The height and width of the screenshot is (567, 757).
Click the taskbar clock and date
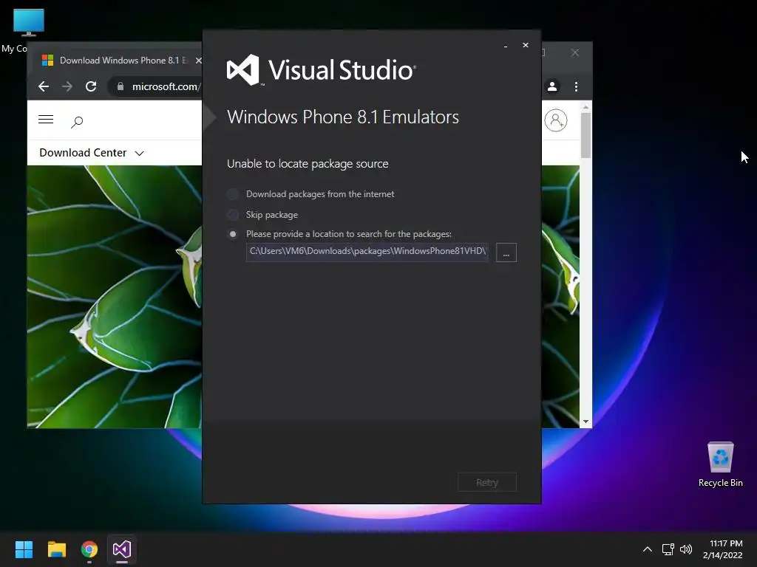pos(723,549)
